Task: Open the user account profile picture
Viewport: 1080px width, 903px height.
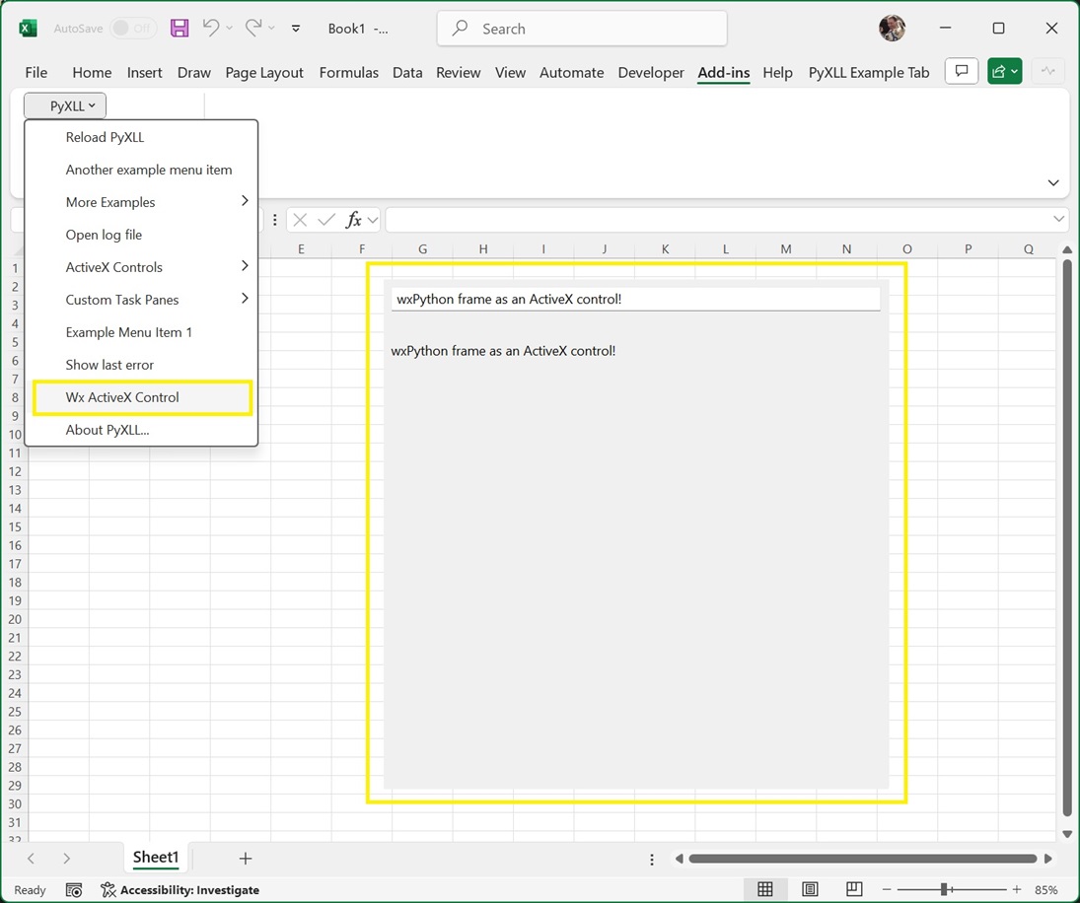Action: (x=892, y=29)
